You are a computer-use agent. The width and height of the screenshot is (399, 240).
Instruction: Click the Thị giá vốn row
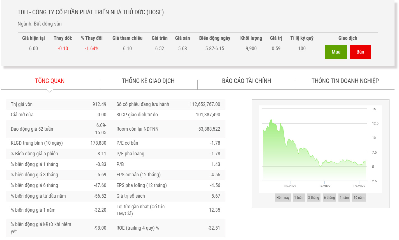pyautogui.click(x=58, y=104)
